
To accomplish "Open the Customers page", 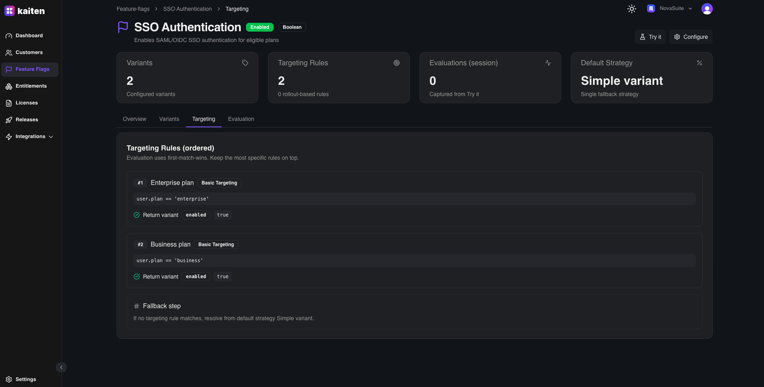I will click(29, 52).
